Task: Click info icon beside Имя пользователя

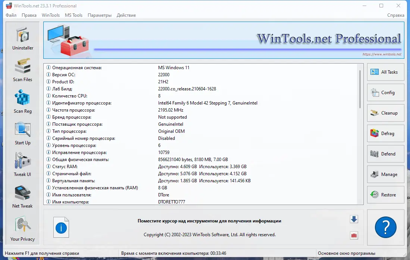Action: (x=48, y=195)
